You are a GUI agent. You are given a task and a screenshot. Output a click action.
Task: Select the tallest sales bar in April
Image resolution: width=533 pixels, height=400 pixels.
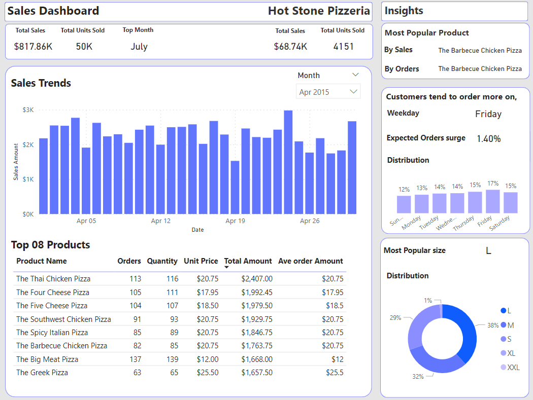tap(288, 162)
